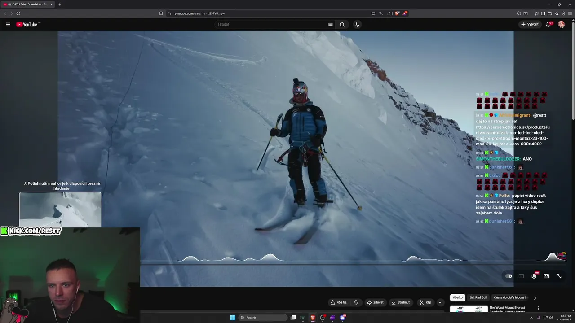Open 'The Worst Mount Everest Deaths' title link

(x=507, y=310)
